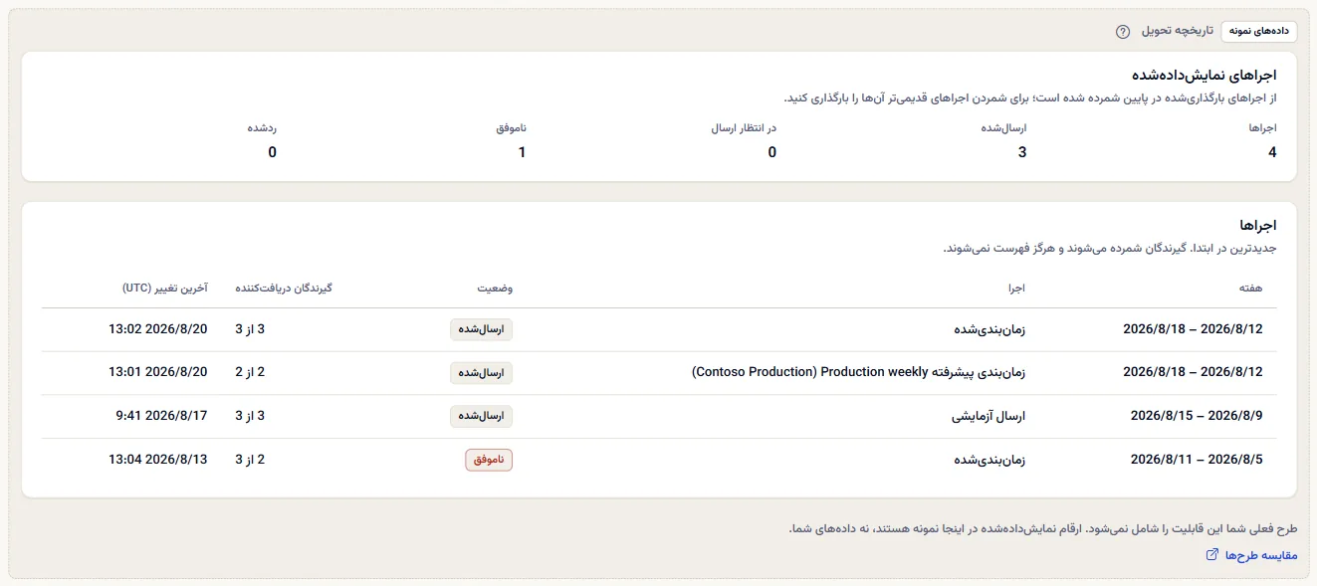Click the ناموفق status badge
Screen dimensions: 1317x586
click(489, 460)
